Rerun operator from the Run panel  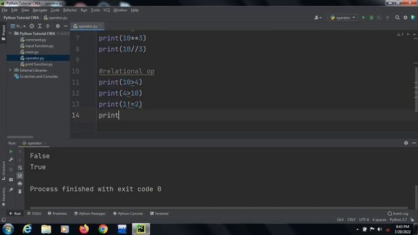coord(11,151)
